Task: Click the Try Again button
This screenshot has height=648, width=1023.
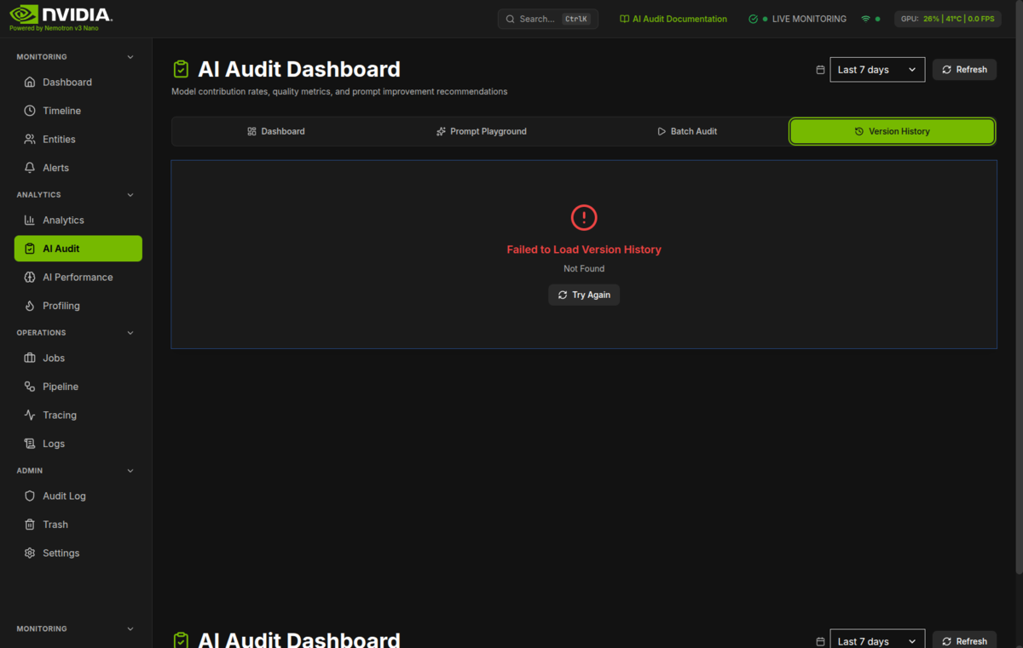Action: click(x=584, y=295)
